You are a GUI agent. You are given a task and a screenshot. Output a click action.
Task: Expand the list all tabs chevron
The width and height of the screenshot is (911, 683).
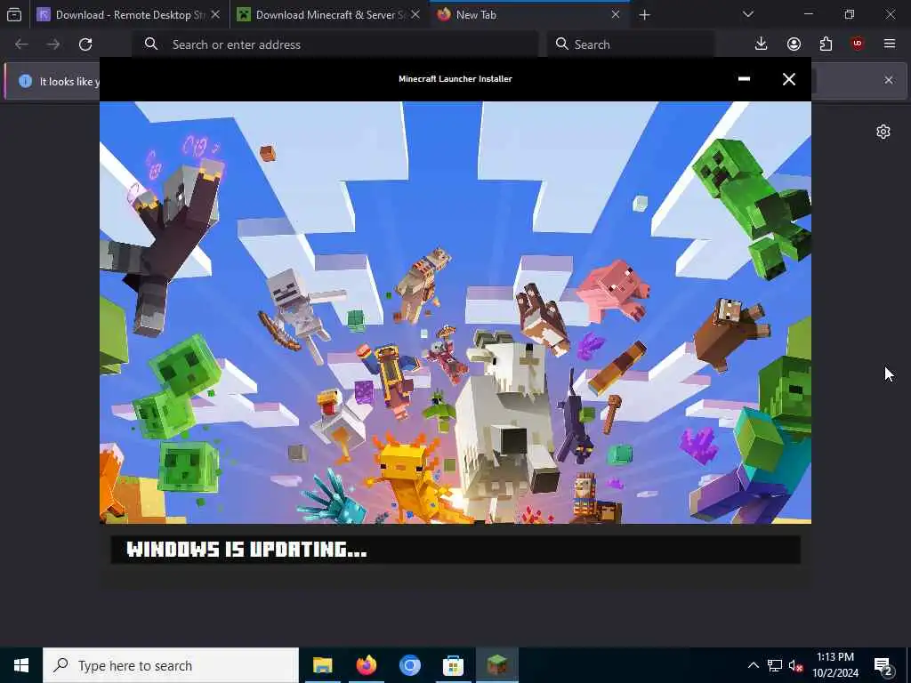click(x=747, y=14)
